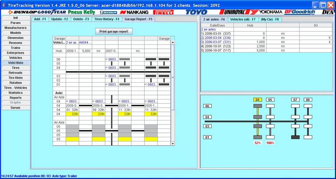This screenshot has height=179, width=336.
Task: Select axle 08 label in diagram
Action: (308, 100)
